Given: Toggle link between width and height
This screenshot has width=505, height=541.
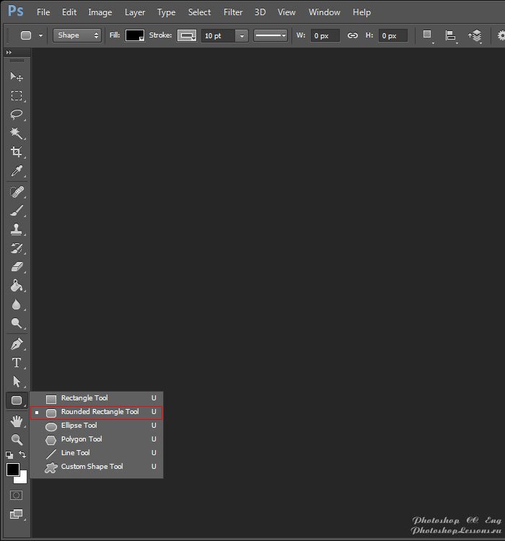Looking at the screenshot, I should tap(352, 35).
